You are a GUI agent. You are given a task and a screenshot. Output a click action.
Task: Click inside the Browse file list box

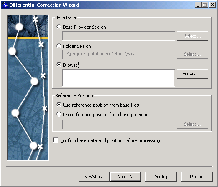(x=119, y=78)
